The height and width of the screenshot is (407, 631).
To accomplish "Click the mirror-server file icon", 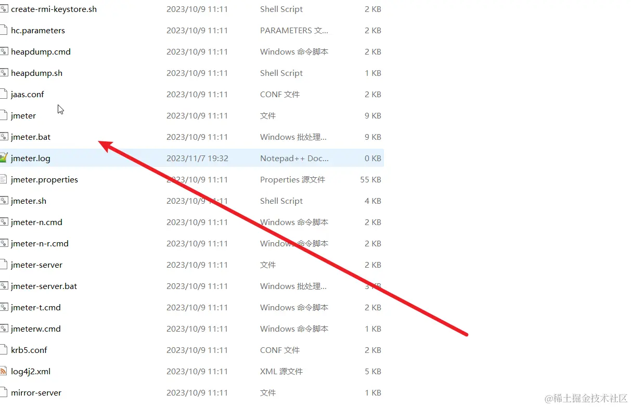I will click(3, 392).
